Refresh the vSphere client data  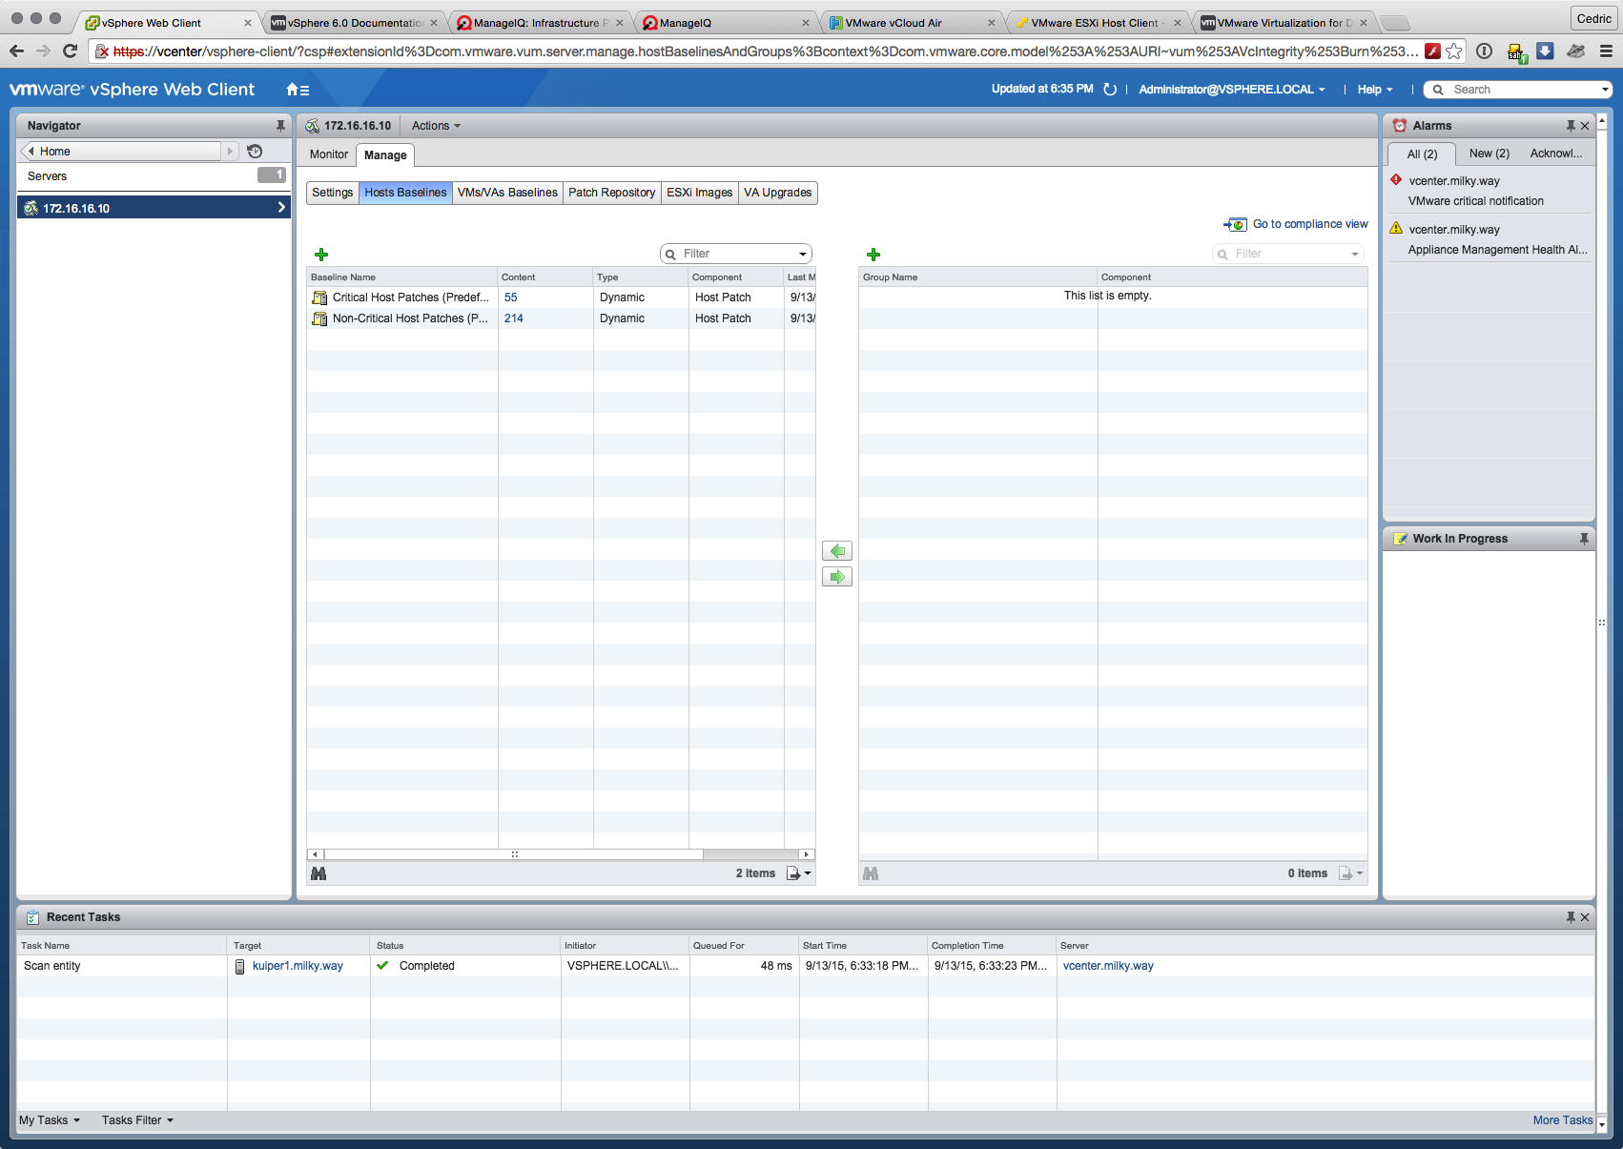click(1110, 90)
